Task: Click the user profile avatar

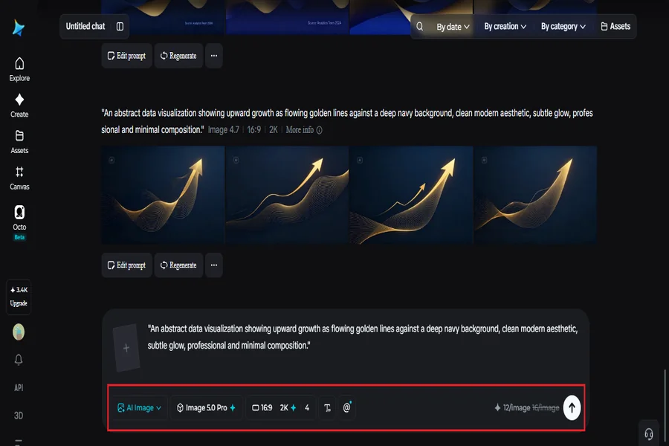Action: (19, 332)
